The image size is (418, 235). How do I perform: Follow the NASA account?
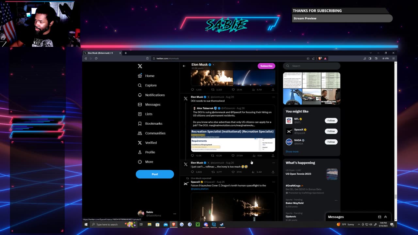pos(331,142)
